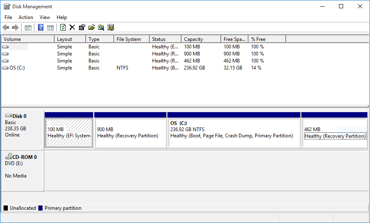The height and width of the screenshot is (223, 370).
Task: Click the CD-ROM 0 DVD (E:) label panel
Action: click(22, 170)
